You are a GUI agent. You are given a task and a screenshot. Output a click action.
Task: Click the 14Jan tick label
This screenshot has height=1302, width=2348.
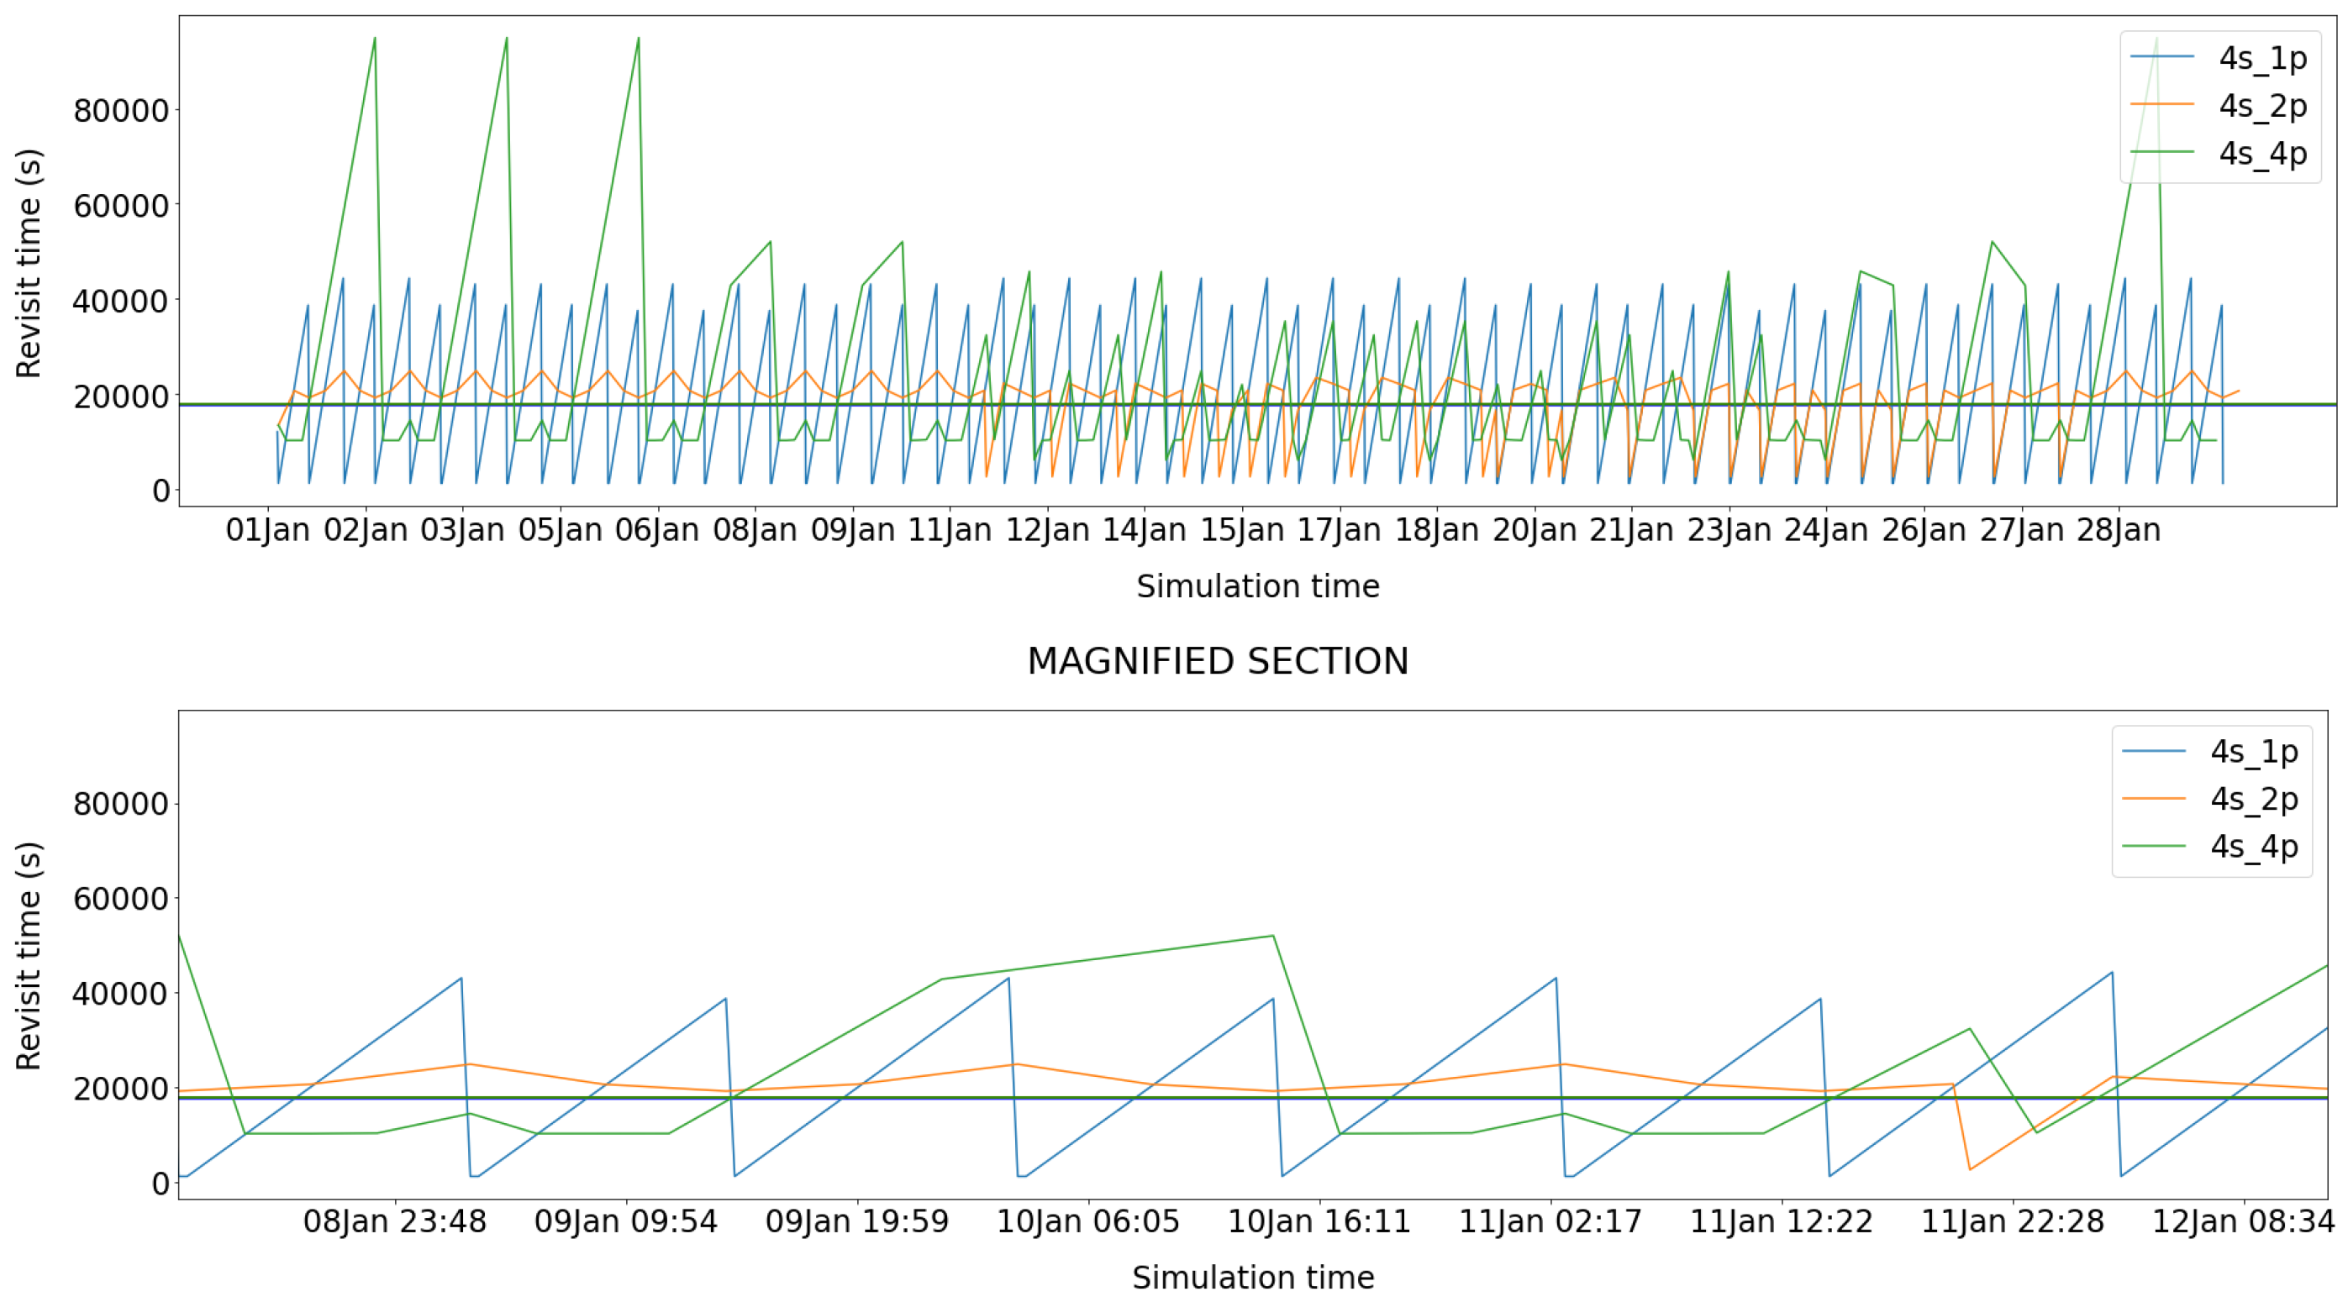point(1145,530)
